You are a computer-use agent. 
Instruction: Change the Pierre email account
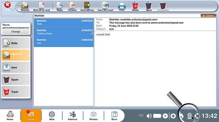[15, 32]
